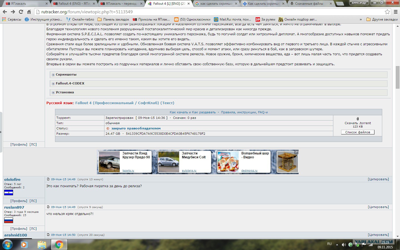
Task: Close the Скачанные файлы tab
Action: coord(331,4)
